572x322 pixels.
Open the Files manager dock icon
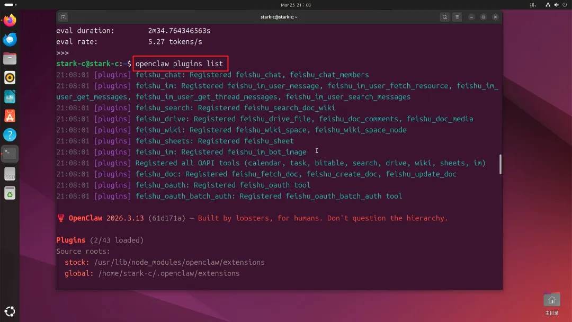pos(10,58)
